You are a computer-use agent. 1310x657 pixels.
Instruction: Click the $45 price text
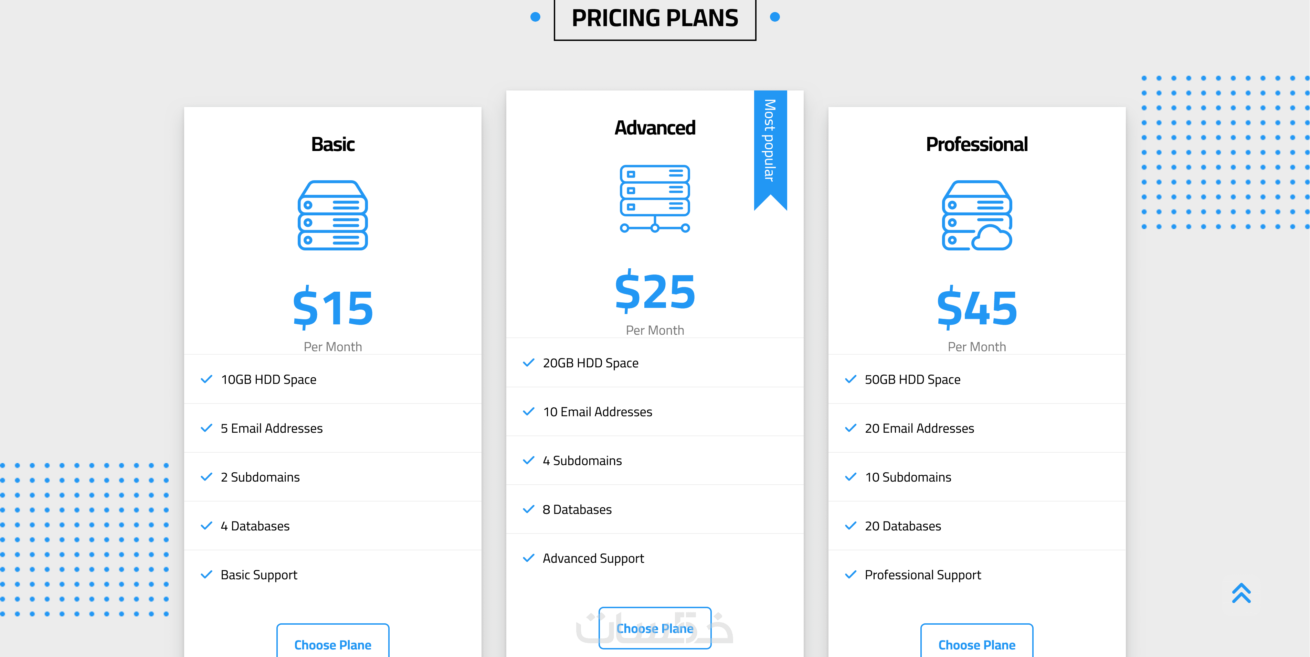(976, 308)
